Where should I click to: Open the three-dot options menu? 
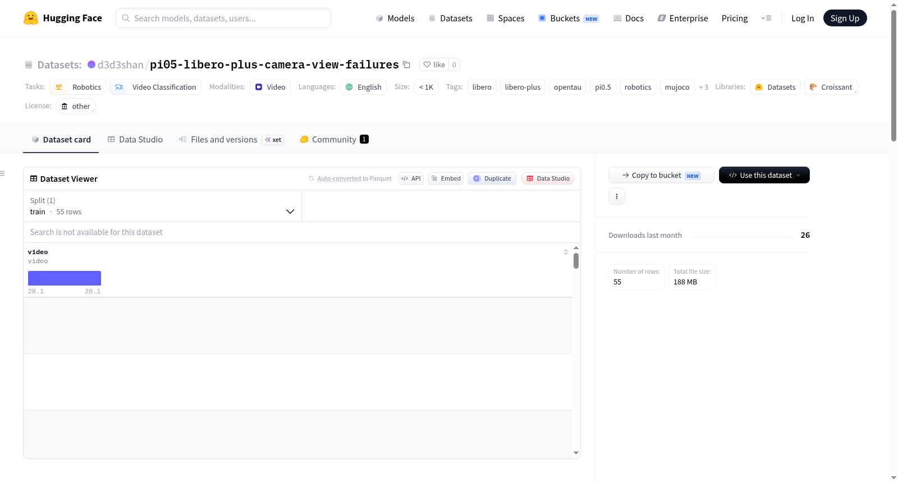(x=617, y=196)
